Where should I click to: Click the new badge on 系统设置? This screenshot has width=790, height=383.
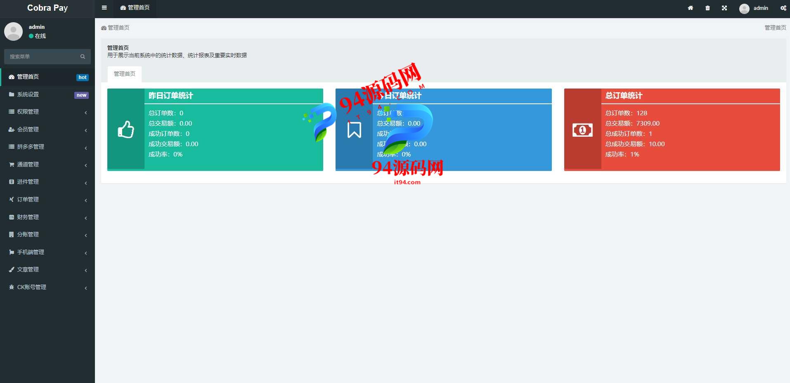tap(82, 95)
